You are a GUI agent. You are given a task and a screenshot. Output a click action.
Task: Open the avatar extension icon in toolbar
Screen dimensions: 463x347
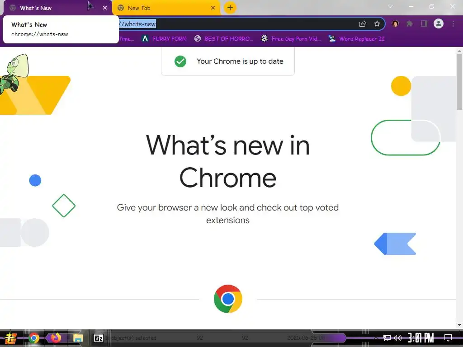395,23
